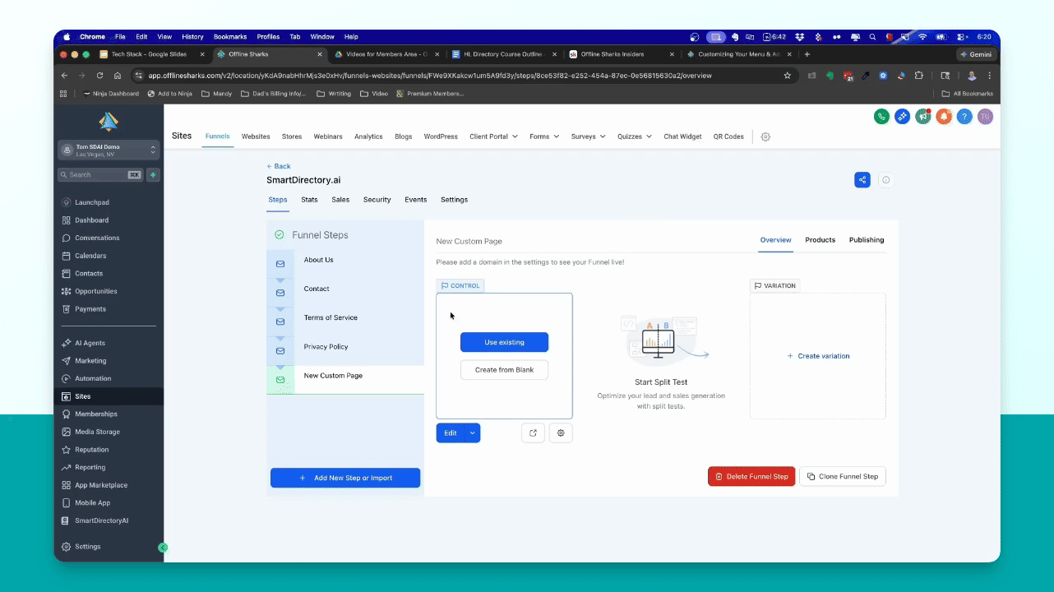Open Calendars from the sidebar

tap(89, 256)
